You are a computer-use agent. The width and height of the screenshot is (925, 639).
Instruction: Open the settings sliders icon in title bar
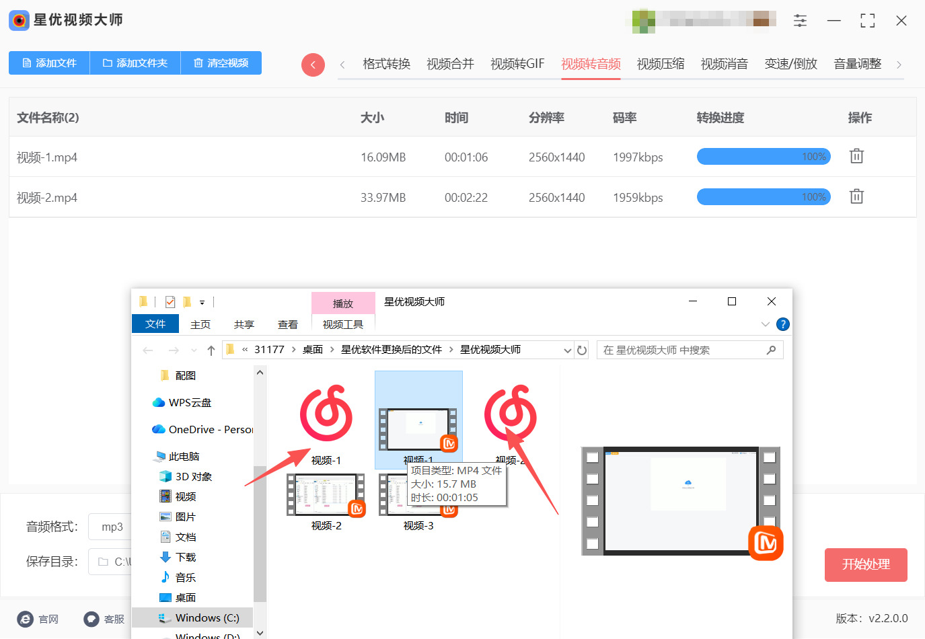[800, 21]
